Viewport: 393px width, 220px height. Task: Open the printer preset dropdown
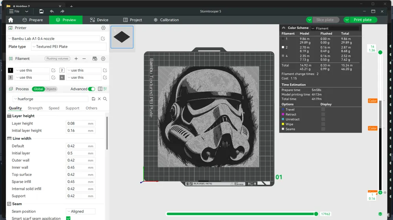(54, 39)
